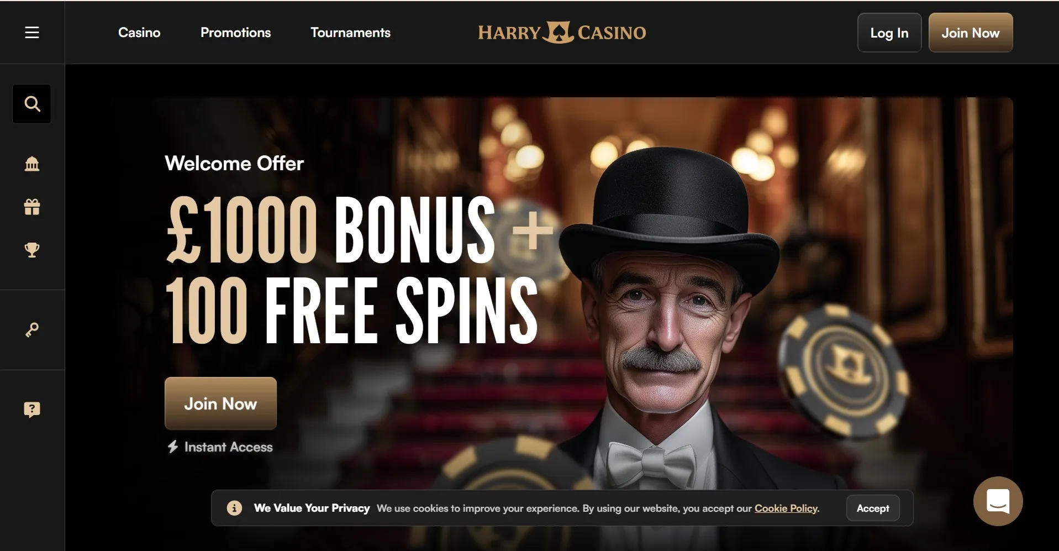1059x551 pixels.
Task: Go to Promotions in top navigation
Action: click(x=236, y=33)
